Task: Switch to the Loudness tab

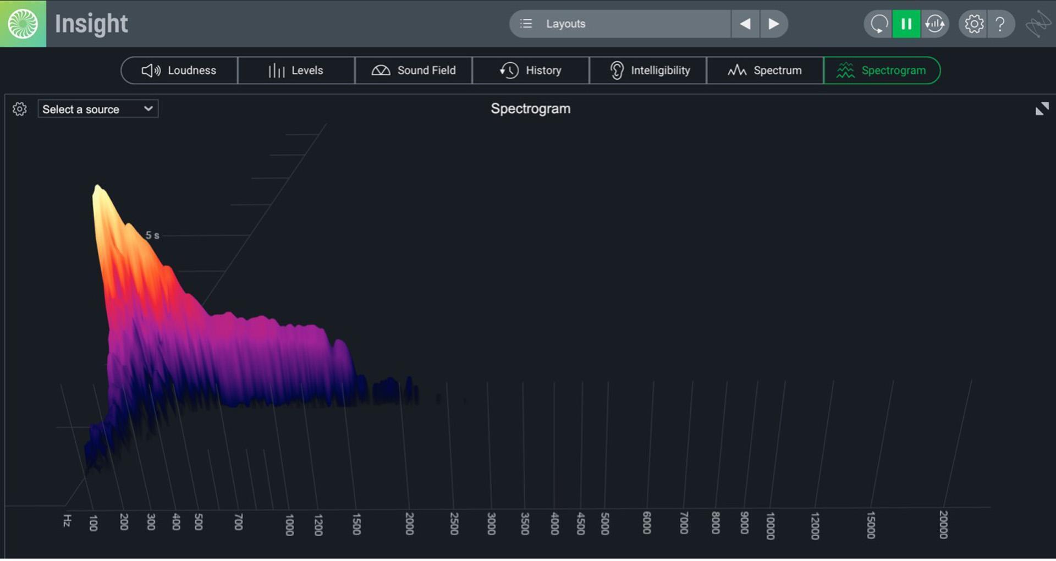Action: 179,70
